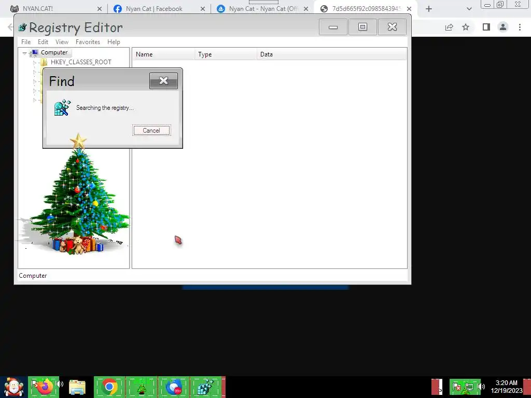Close the Registry Editor window

coord(392,27)
